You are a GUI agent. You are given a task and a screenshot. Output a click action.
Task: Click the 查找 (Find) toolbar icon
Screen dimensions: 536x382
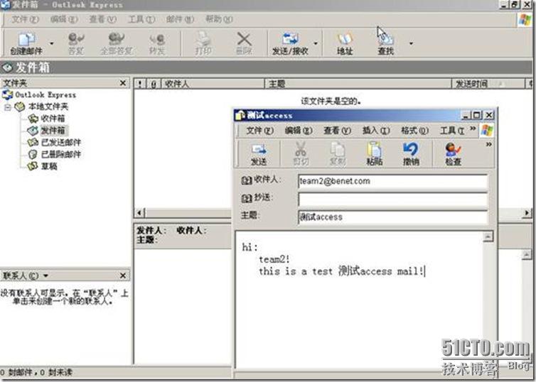point(385,44)
